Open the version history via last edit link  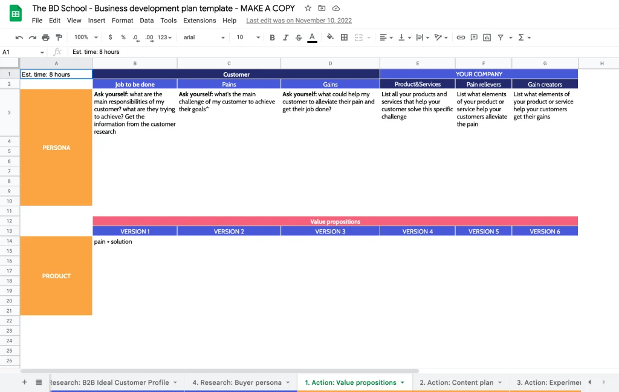(x=299, y=20)
